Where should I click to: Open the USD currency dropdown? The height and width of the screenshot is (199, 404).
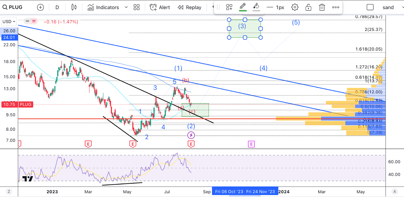[9, 21]
